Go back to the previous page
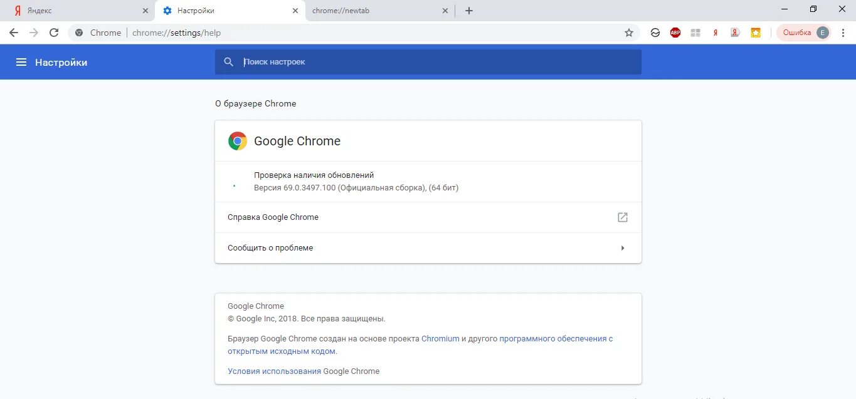The width and height of the screenshot is (856, 399). tap(14, 33)
